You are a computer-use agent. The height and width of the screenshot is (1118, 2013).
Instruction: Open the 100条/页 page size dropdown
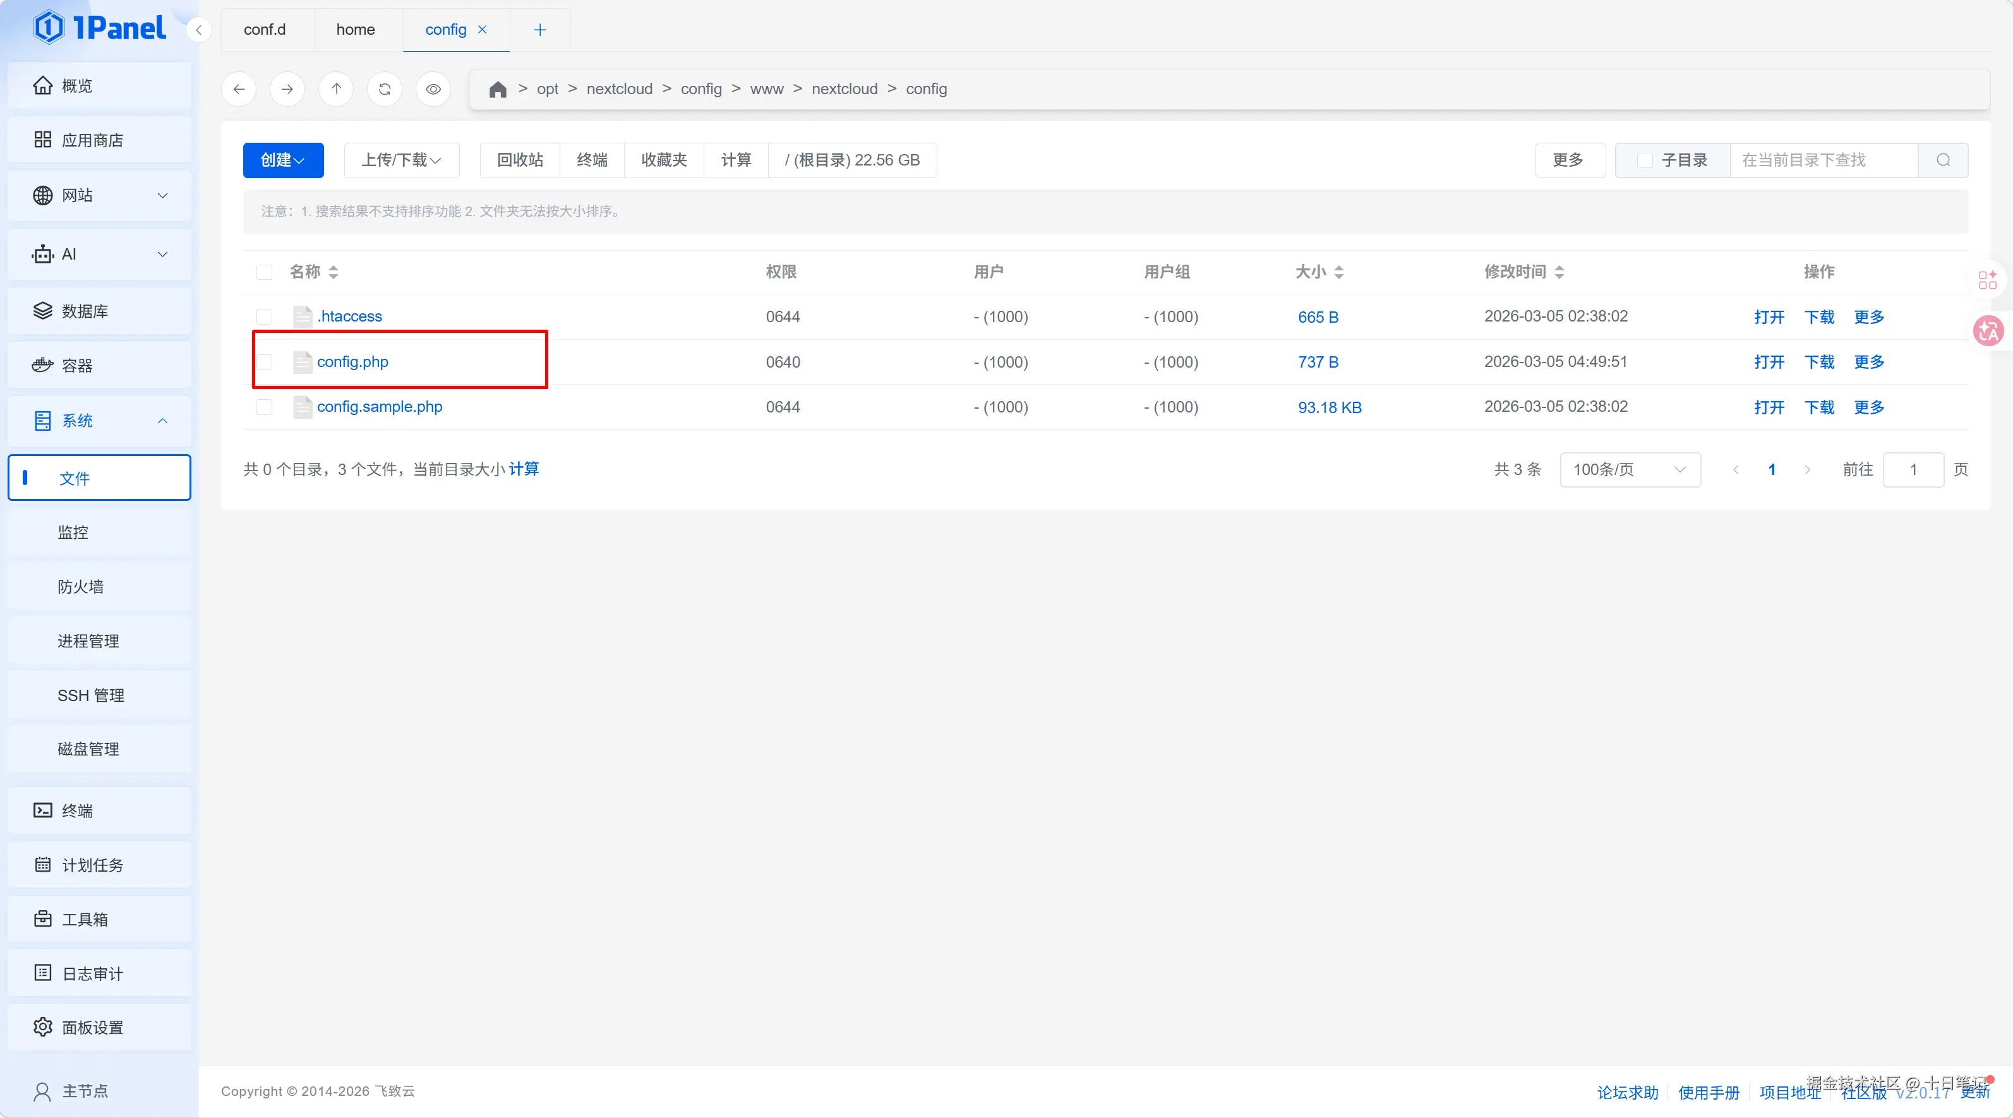tap(1630, 469)
